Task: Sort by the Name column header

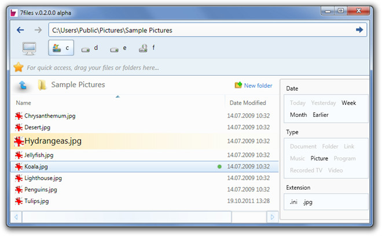Action: 23,103
